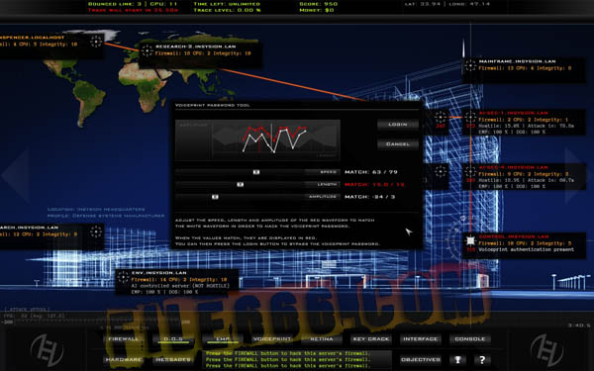Target the aisec-1.insysion.lan server crosshair

(x=470, y=117)
